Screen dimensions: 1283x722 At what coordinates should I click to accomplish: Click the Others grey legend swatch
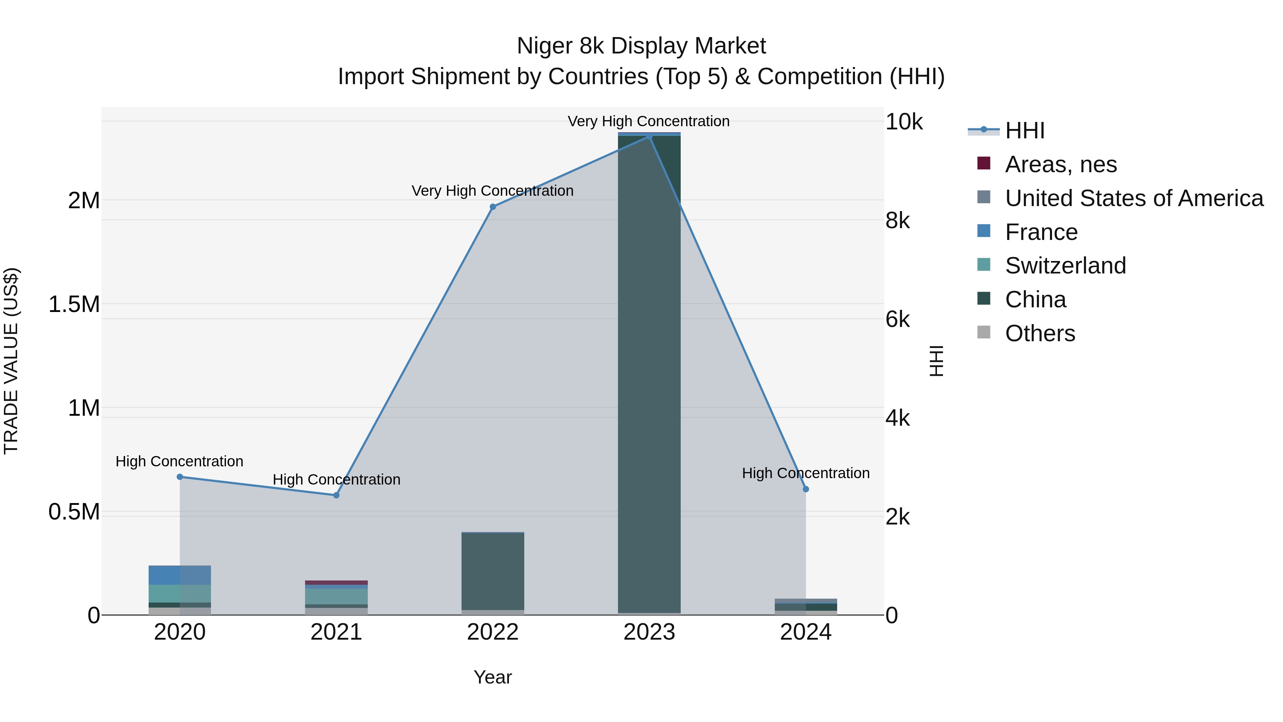tap(984, 332)
